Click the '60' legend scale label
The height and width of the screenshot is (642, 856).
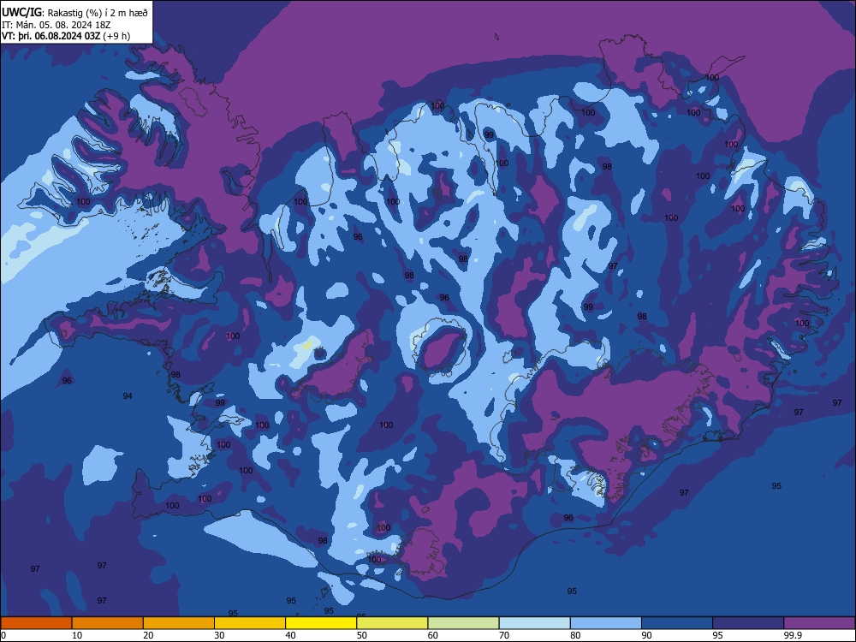pos(433,635)
